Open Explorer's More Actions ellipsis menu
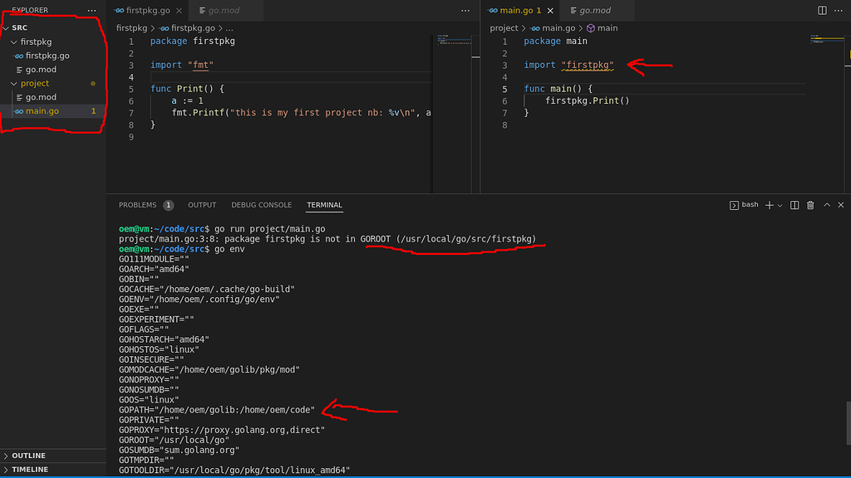The height and width of the screenshot is (478, 851). tap(91, 9)
